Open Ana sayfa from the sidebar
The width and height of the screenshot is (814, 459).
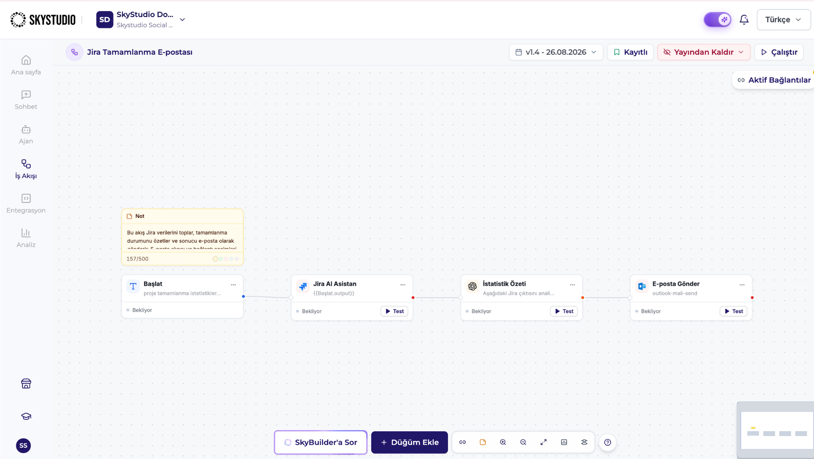(26, 65)
